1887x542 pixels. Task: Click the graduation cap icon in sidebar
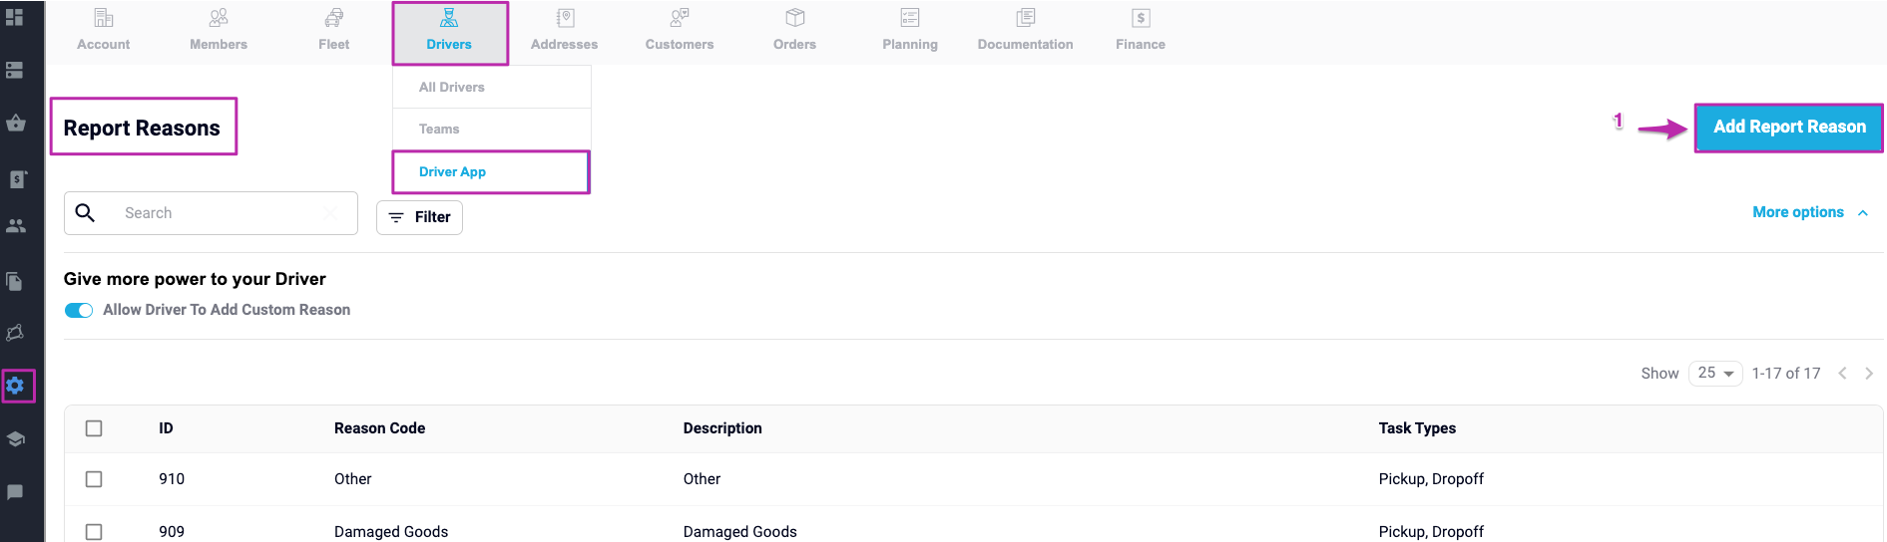coord(15,439)
